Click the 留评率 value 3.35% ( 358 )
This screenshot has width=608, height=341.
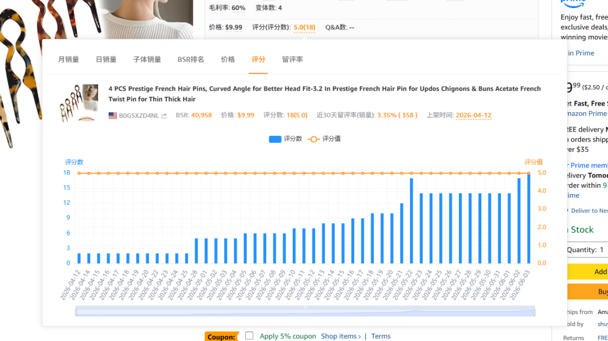pos(397,115)
